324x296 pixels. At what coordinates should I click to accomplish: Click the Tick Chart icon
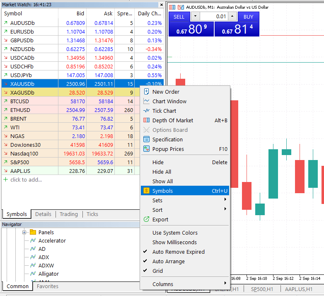(146, 111)
